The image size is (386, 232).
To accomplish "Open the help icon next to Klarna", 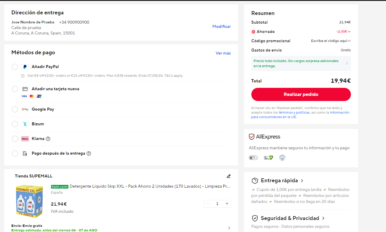I will coord(48,139).
